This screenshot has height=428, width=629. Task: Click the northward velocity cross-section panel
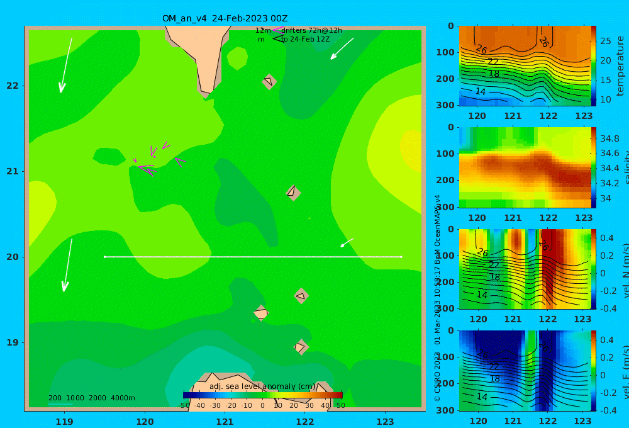(525, 269)
